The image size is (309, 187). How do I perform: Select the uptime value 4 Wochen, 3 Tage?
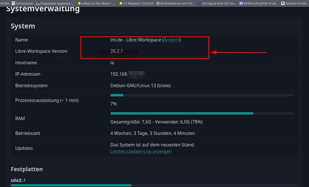coord(153,133)
